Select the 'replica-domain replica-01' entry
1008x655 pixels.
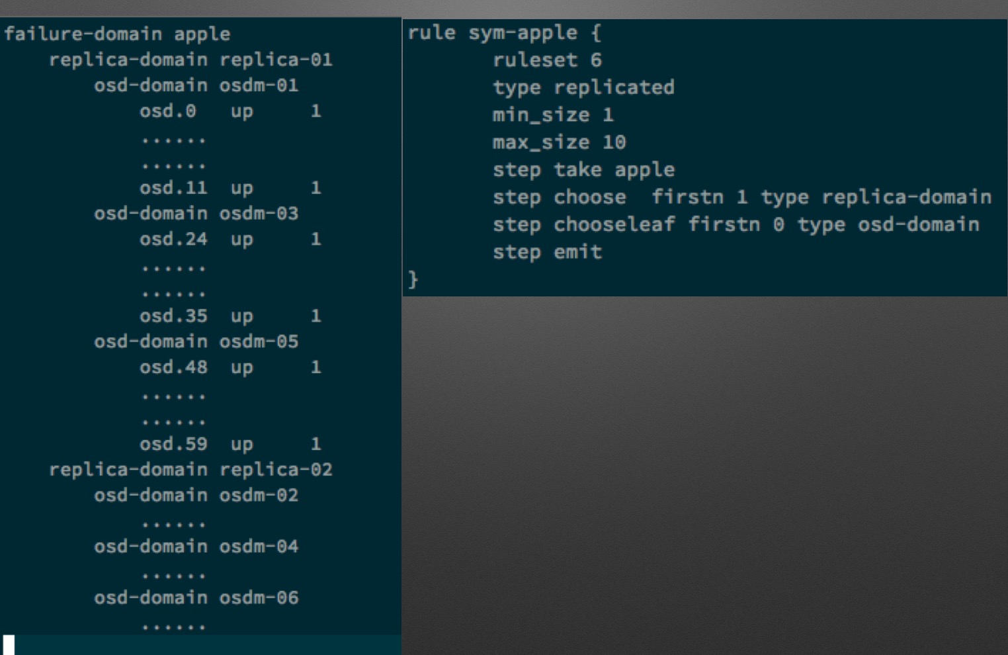click(190, 60)
